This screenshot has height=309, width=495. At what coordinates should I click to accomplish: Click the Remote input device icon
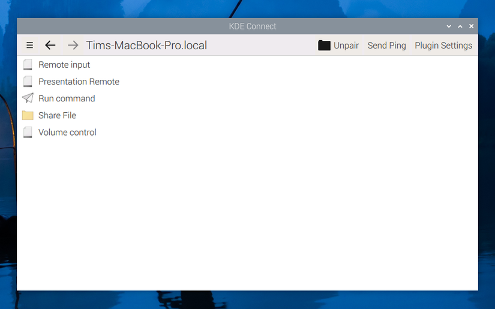(x=28, y=65)
